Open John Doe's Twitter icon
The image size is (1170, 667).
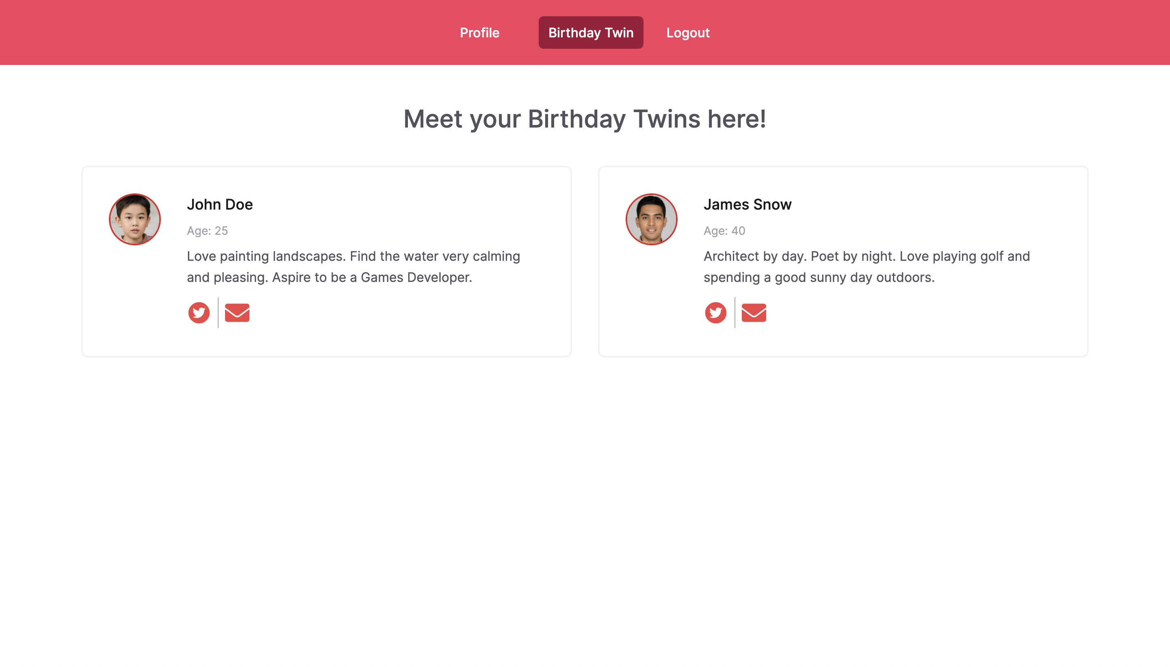[199, 312]
